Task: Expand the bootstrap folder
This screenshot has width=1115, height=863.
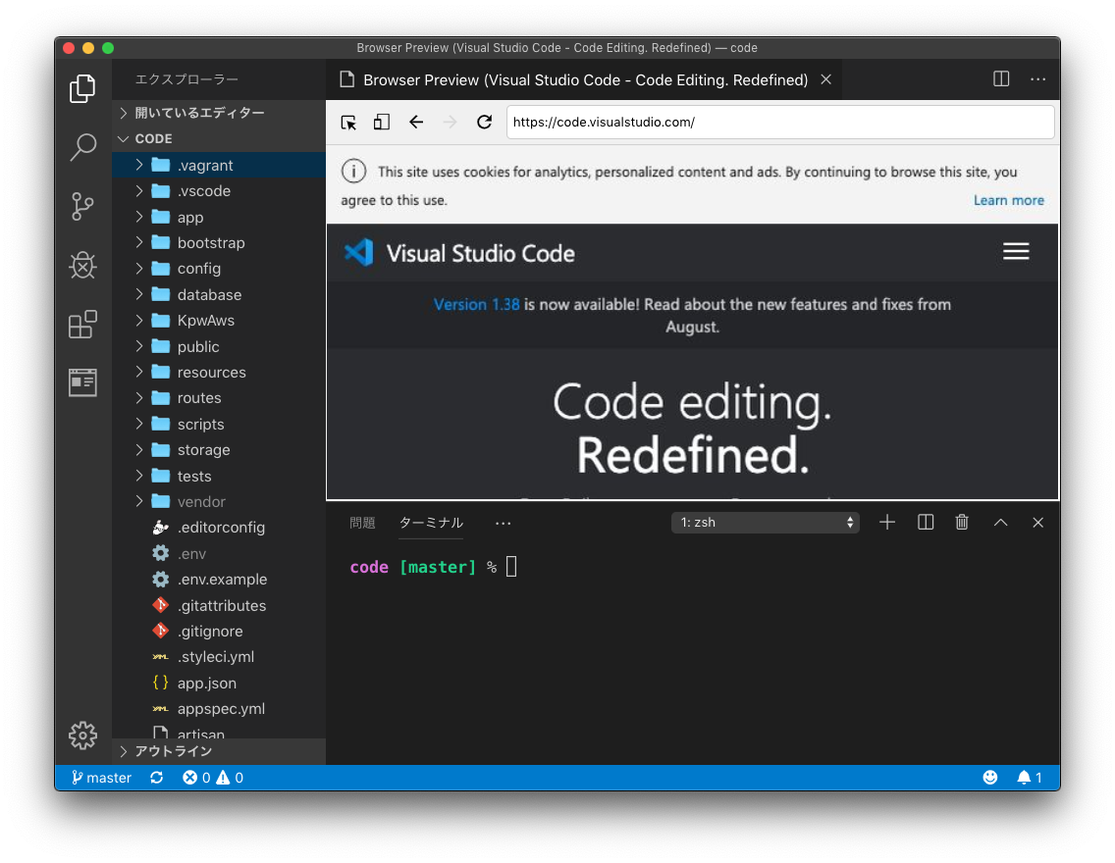Action: tap(219, 243)
